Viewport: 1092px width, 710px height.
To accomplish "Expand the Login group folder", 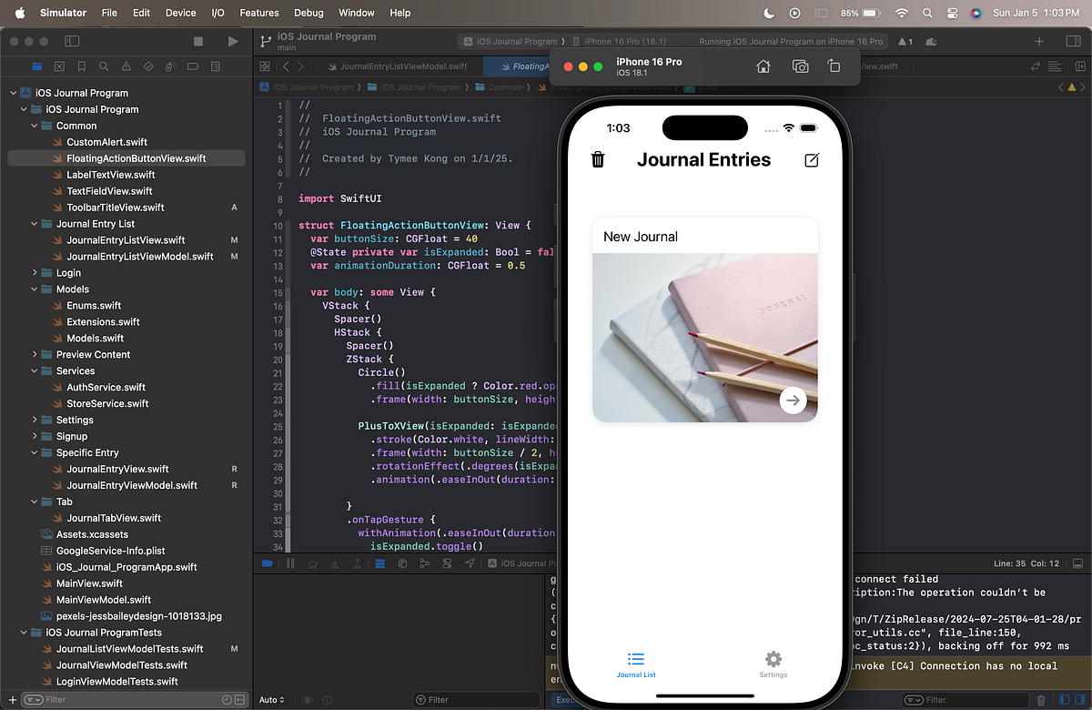I will (34, 272).
